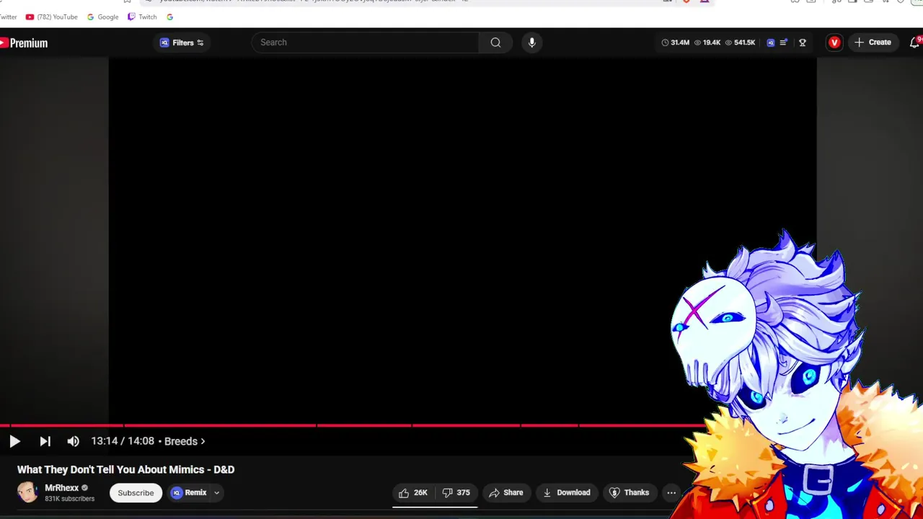Open the three-dot more actions menu
This screenshot has height=519, width=923.
point(671,493)
